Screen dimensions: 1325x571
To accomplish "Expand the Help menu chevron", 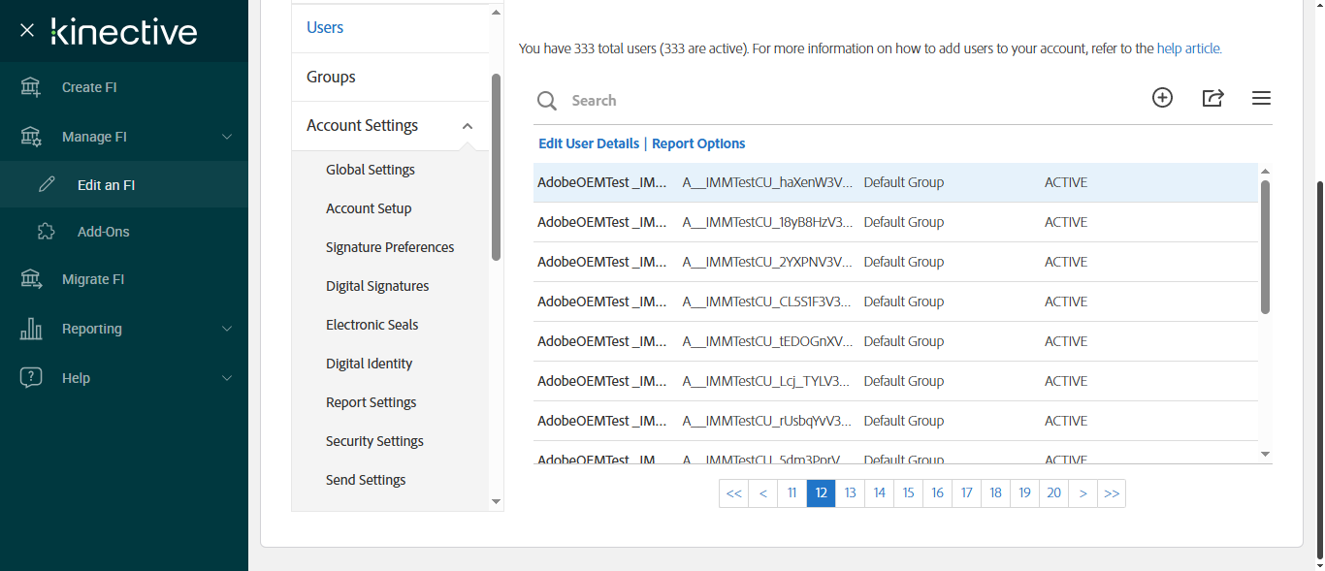I will coord(227,378).
